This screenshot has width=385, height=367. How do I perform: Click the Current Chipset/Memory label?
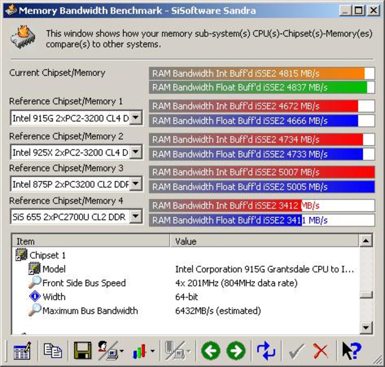pyautogui.click(x=57, y=73)
